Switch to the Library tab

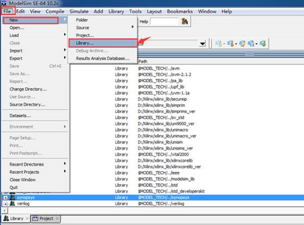16,218
